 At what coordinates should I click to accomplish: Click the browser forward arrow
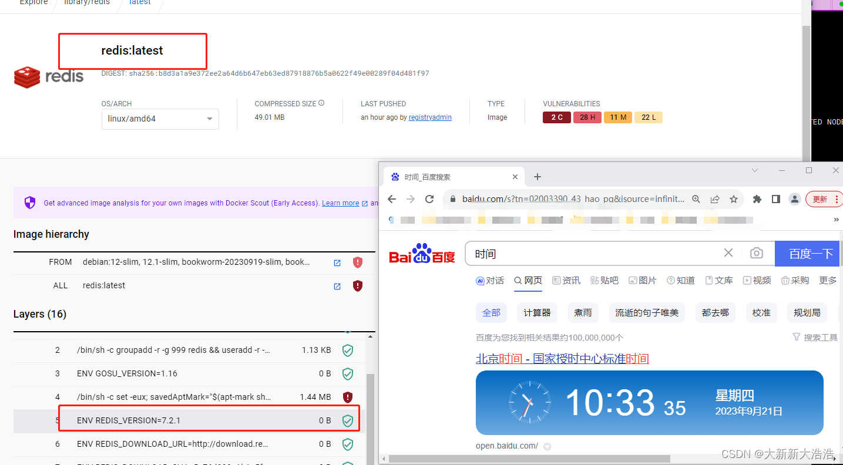tap(411, 199)
